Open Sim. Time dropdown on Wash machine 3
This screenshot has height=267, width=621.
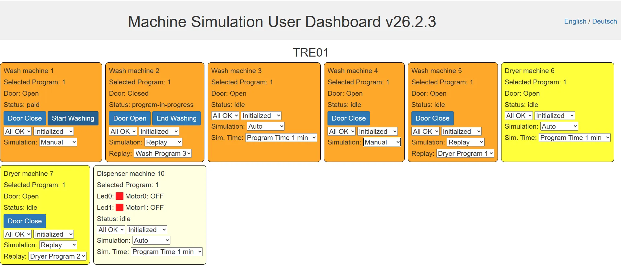(x=281, y=138)
